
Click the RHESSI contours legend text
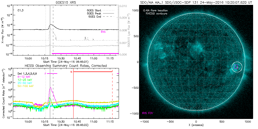(x=157, y=13)
